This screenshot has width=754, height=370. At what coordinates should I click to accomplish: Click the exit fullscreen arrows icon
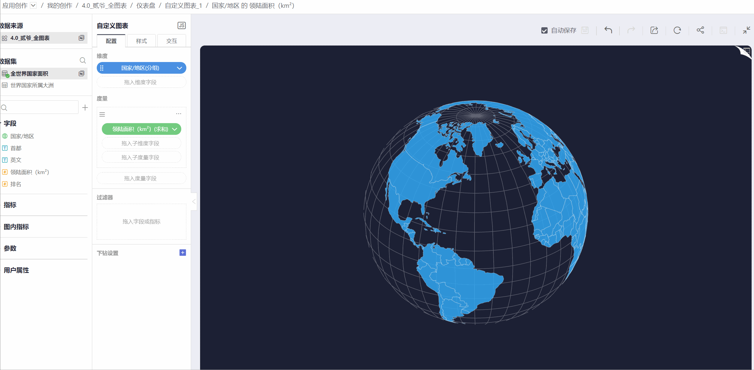[746, 30]
